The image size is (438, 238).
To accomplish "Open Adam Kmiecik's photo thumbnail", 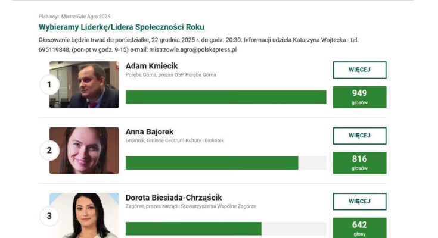I will [84, 84].
